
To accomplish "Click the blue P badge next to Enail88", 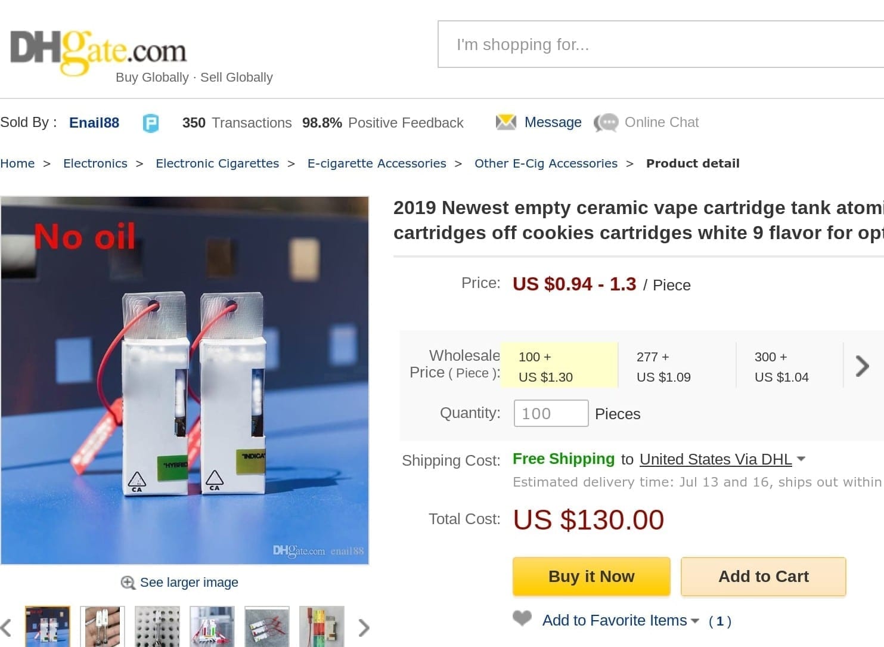I will [150, 123].
